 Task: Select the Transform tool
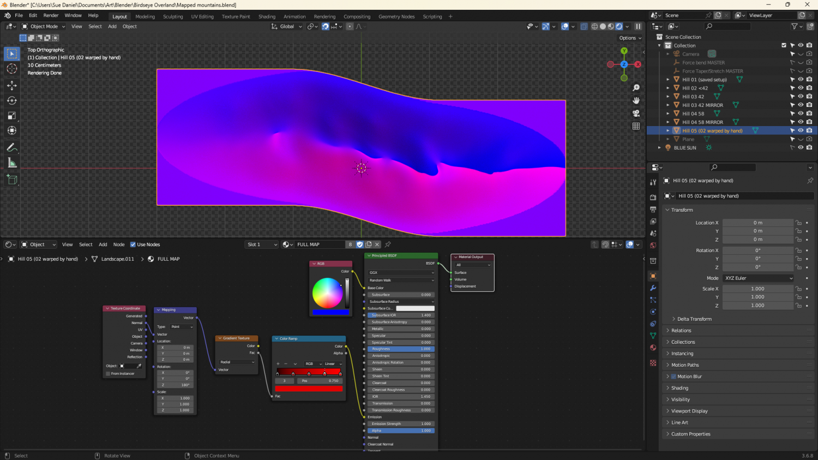pos(12,130)
